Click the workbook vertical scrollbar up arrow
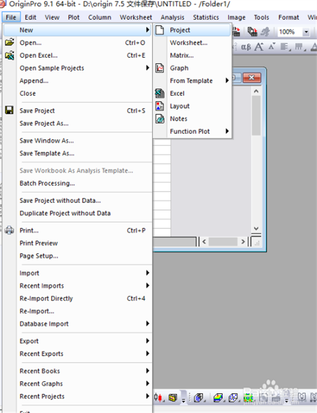The height and width of the screenshot is (413, 317). [x=256, y=91]
